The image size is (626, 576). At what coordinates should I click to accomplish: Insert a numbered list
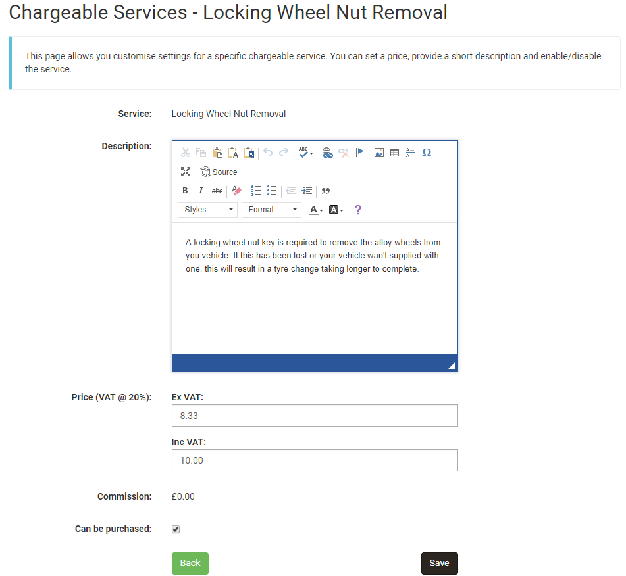(x=256, y=191)
